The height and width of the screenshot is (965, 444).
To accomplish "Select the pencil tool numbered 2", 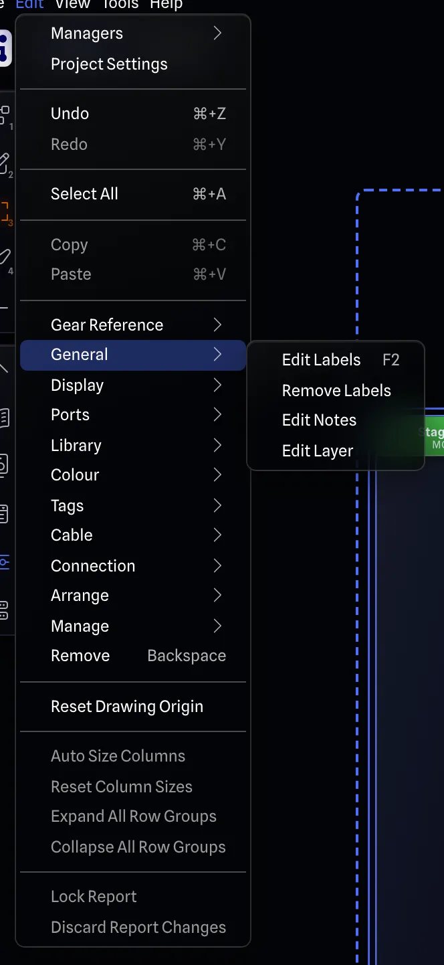I will pyautogui.click(x=5, y=164).
